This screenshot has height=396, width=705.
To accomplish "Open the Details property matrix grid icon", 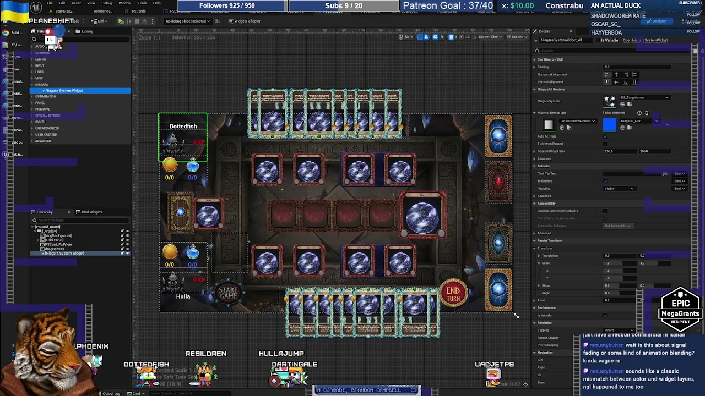I will pos(695,51).
